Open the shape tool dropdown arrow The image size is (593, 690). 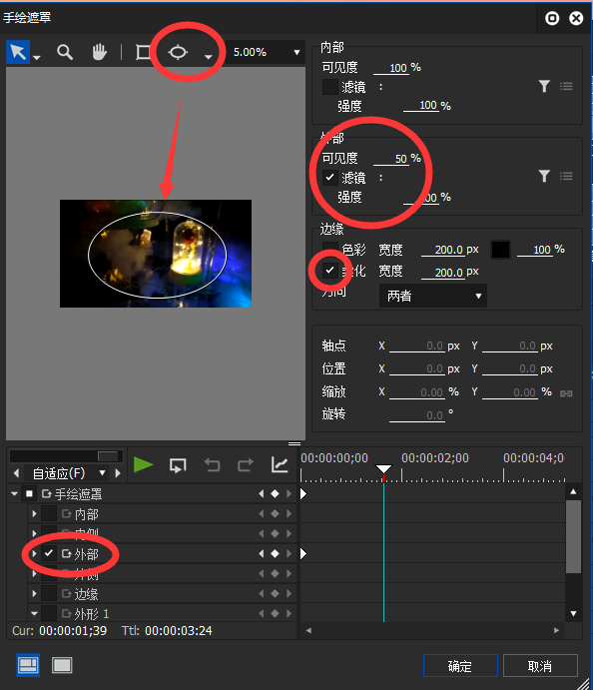208,57
